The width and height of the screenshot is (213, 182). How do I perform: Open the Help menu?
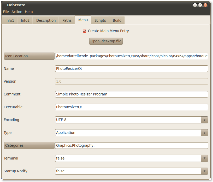tap(29, 12)
